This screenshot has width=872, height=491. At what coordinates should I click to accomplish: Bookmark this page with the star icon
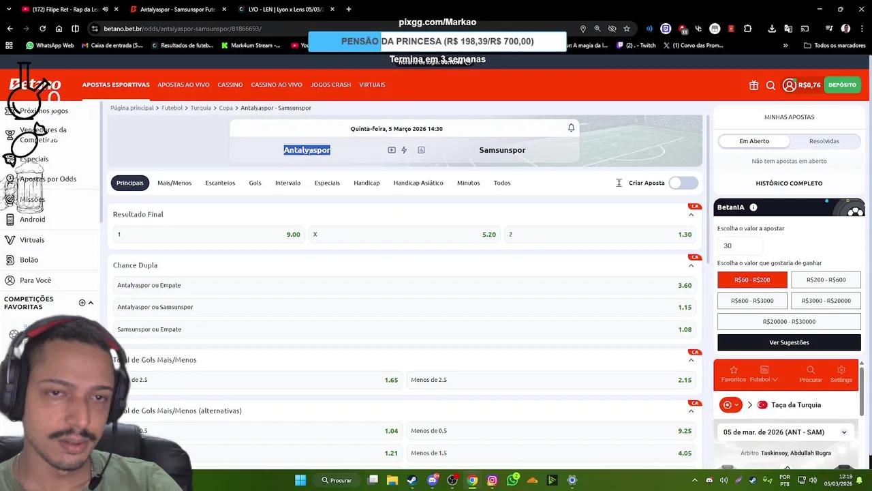627,29
